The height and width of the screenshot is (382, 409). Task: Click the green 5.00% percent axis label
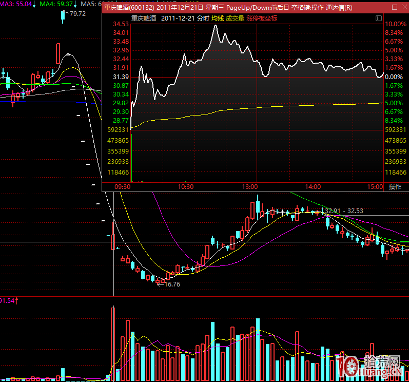point(394,103)
